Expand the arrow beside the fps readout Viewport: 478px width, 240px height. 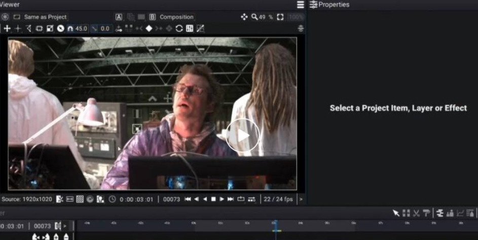point(301,199)
